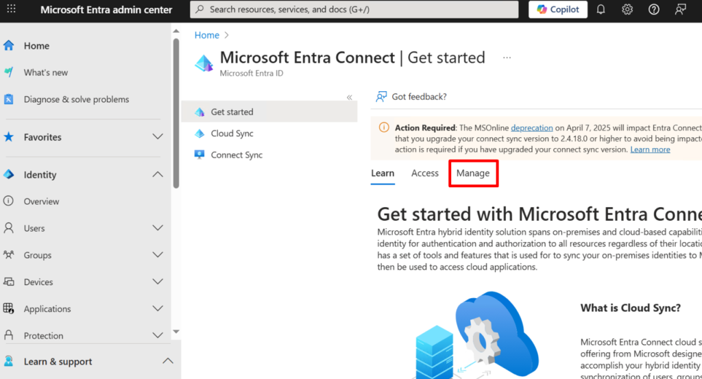Image resolution: width=702 pixels, height=379 pixels.
Task: Click the Favorites star icon
Action: point(9,137)
